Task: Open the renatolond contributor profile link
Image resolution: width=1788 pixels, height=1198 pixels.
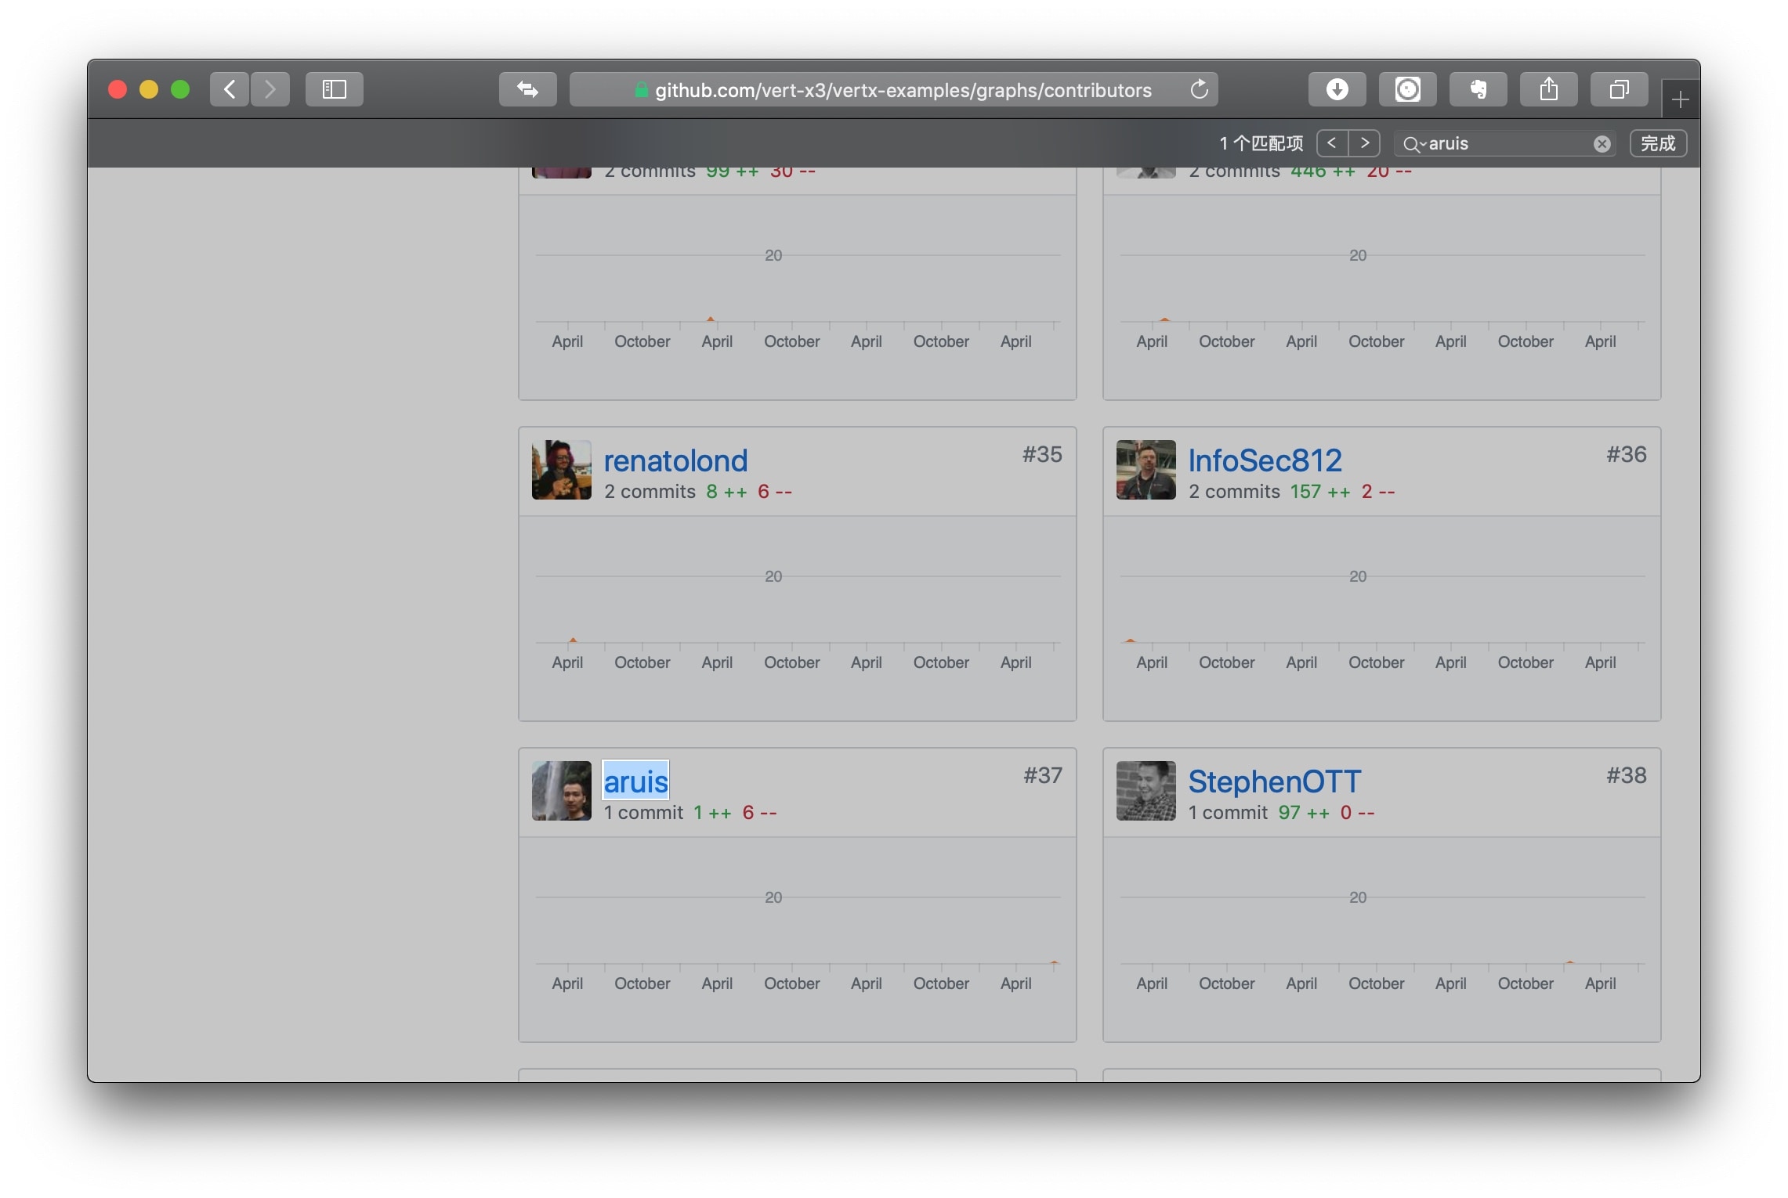Action: click(x=675, y=460)
